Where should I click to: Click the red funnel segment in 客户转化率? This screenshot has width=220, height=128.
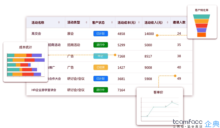coord(201,26)
